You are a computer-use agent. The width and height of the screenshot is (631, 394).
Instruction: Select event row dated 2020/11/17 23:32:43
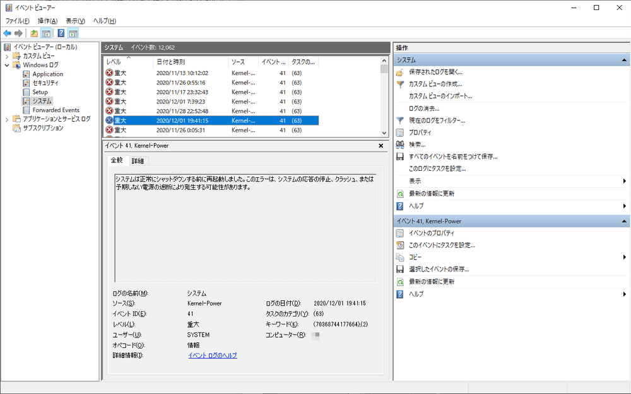pos(211,92)
